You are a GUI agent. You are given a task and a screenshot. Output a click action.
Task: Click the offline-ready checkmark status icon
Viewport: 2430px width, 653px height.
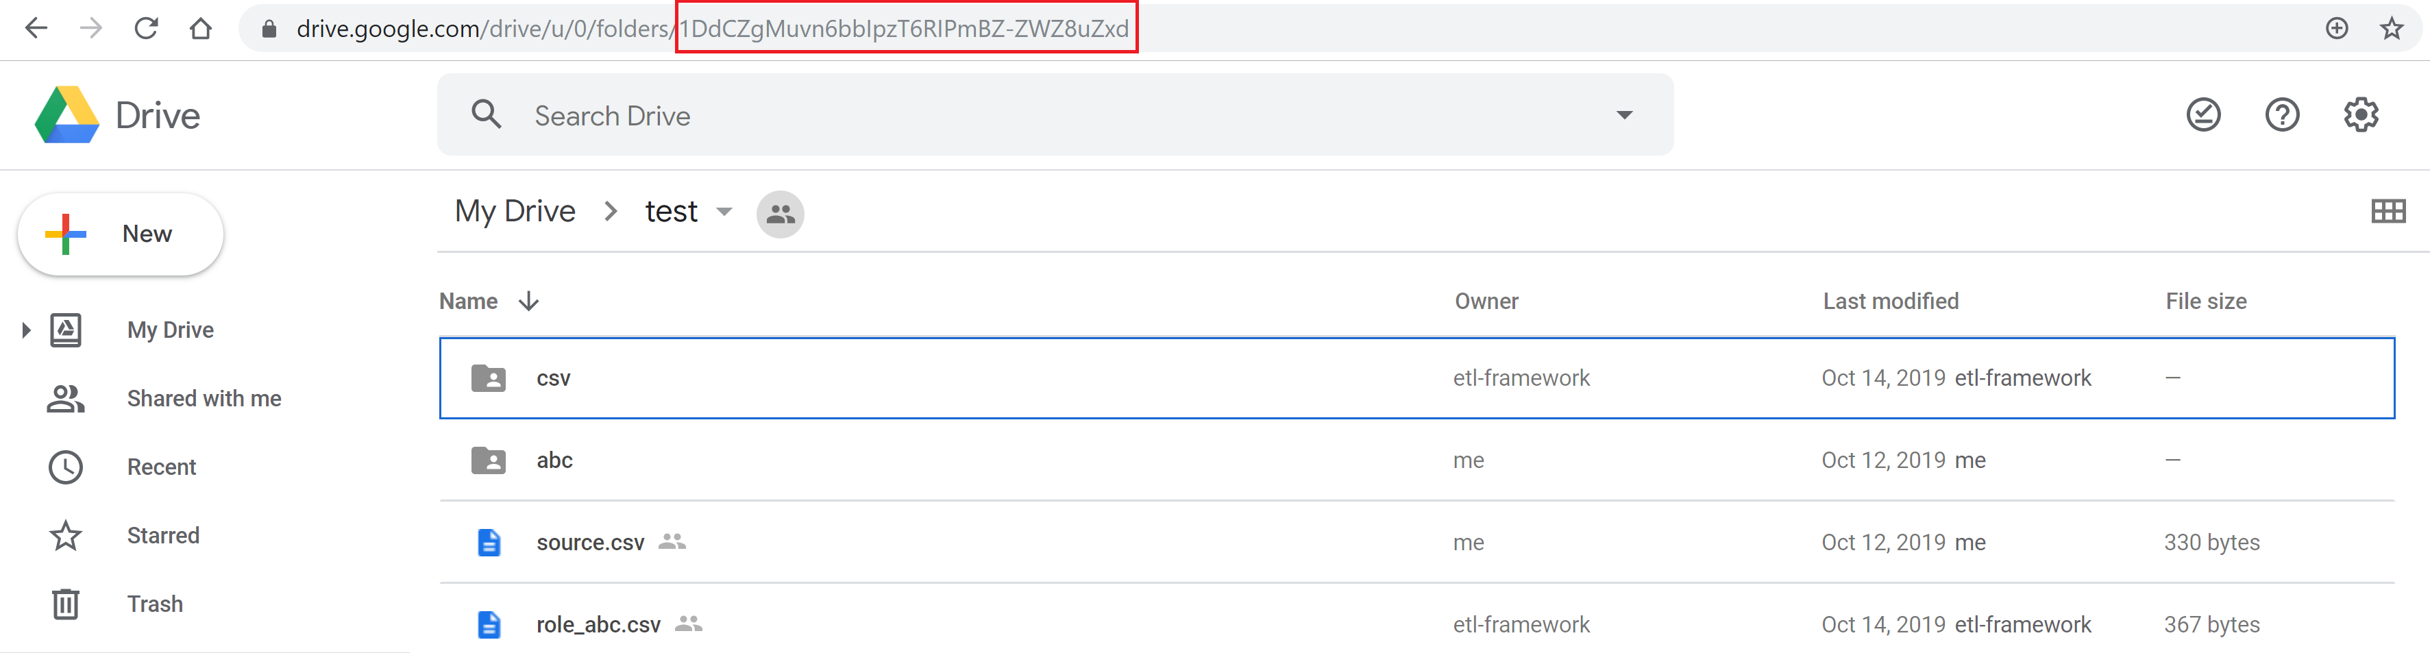(2202, 115)
